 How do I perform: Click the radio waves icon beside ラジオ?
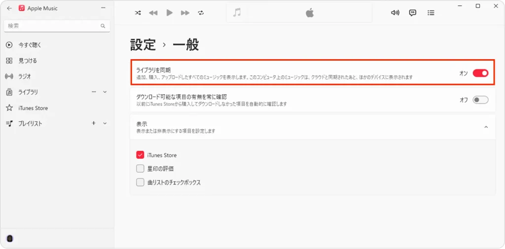pos(9,76)
